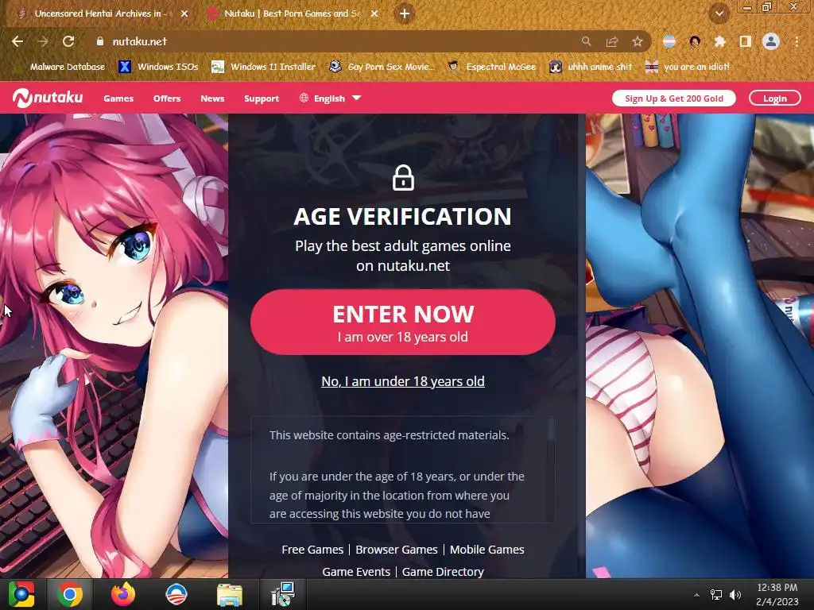Open the volume speaker tray icon
Screen dimensions: 814x610
click(x=735, y=595)
